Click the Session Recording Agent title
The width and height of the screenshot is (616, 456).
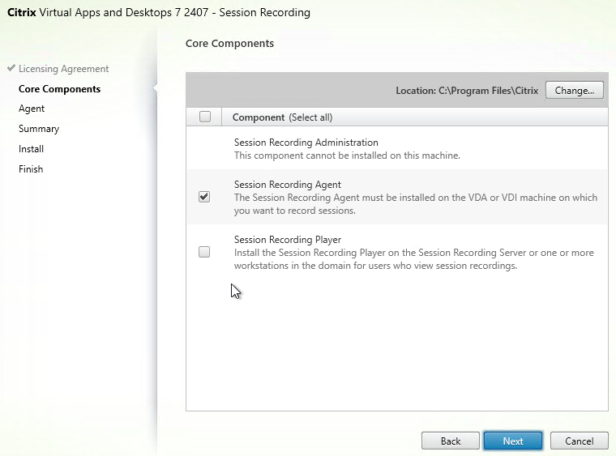coord(288,185)
